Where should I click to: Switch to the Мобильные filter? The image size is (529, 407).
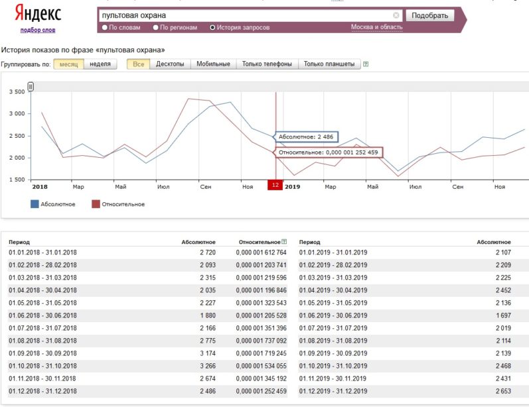pyautogui.click(x=213, y=64)
